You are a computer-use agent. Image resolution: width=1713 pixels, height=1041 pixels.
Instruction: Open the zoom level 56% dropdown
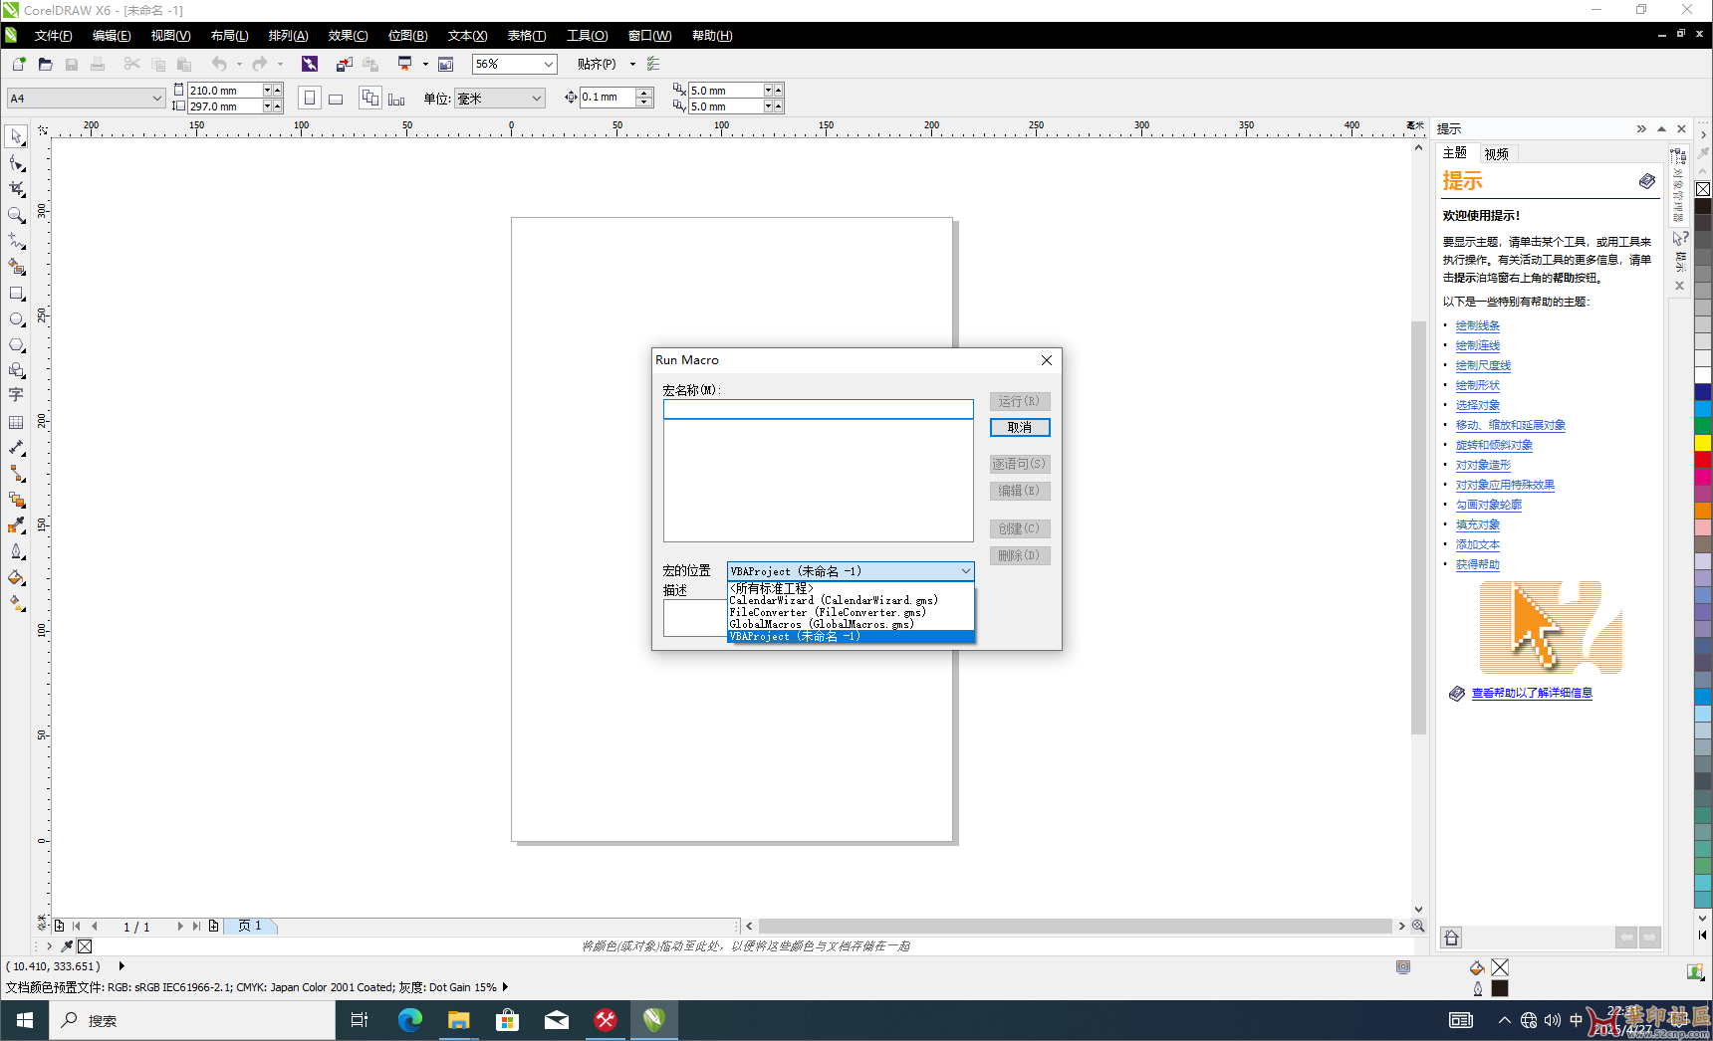coord(548,64)
